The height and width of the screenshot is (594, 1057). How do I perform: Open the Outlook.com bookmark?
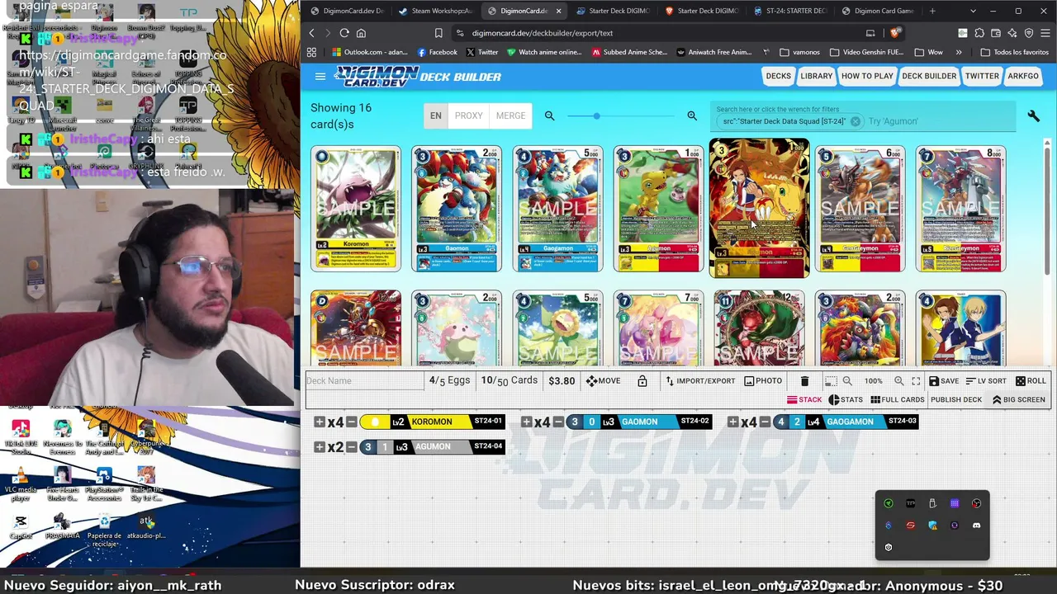369,52
